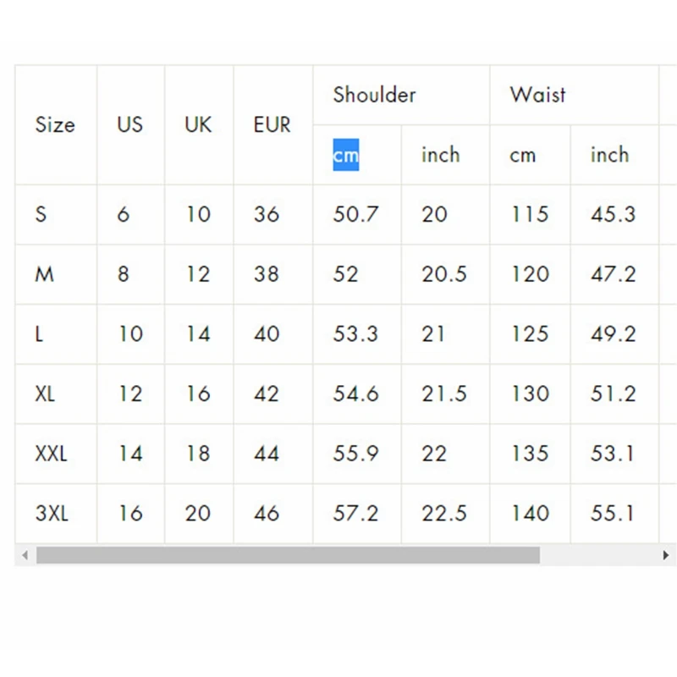Select the inch unit under Waist

click(610, 155)
